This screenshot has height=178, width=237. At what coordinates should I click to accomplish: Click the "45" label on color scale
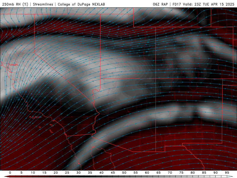pyautogui.click(x=113, y=173)
